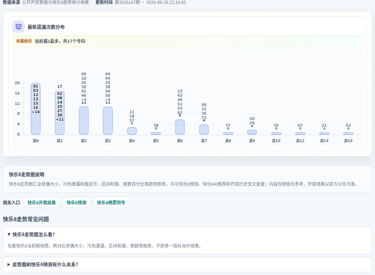This screenshot has width=375, height=275.
Task: Click the small 漏14 bar
Action: tap(324, 134)
